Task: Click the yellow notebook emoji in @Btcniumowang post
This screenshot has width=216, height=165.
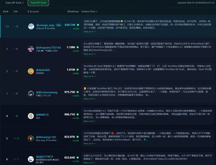Action: [x=85, y=88]
